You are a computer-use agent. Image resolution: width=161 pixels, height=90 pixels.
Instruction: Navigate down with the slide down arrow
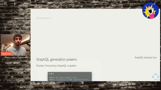[x=156, y=79]
